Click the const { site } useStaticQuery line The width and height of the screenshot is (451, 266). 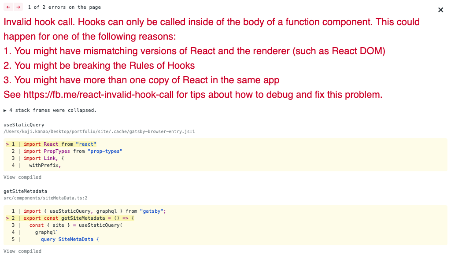pos(75,225)
